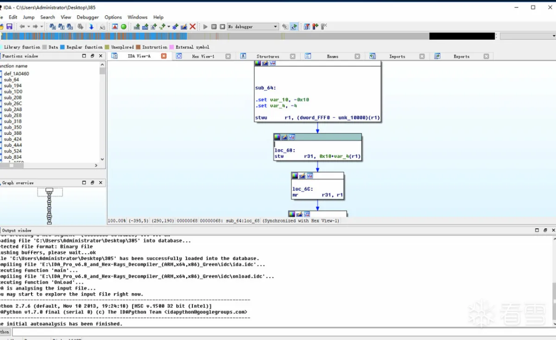This screenshot has height=340, width=556.
Task: Click the Pause process button
Action: click(214, 27)
